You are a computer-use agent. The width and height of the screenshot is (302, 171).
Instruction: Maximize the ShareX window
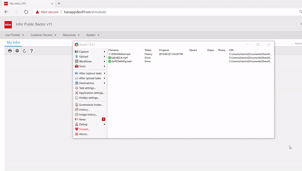point(258,45)
